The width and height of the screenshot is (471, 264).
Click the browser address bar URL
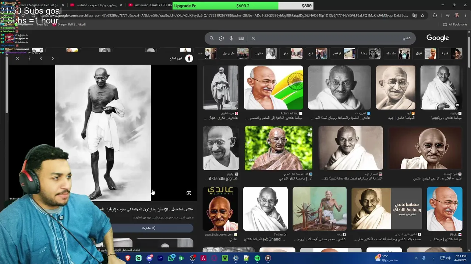tap(223, 15)
